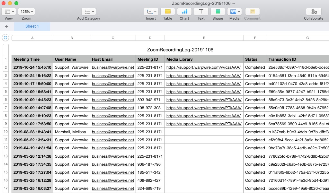Add a new sheet with plus button
The height and width of the screenshot is (193, 329).
6,26
